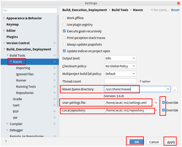Image resolution: width=182 pixels, height=147 pixels.
Task: Click the User settings file path field
Action: click(129, 103)
